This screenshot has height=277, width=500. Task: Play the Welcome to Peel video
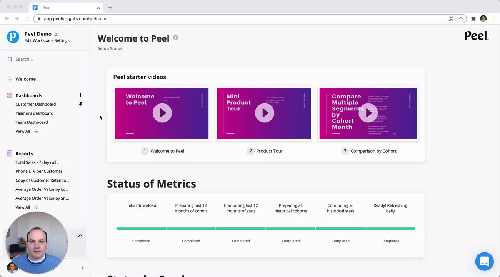coord(162,113)
